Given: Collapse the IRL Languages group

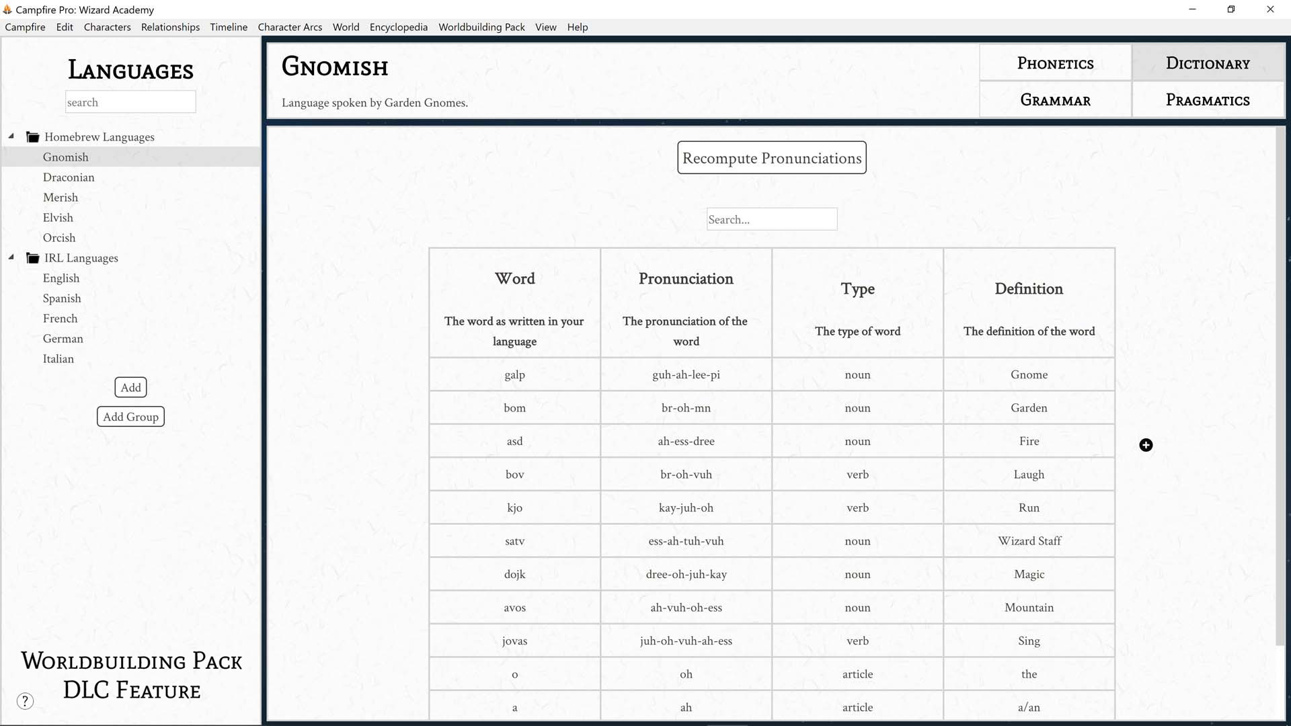Looking at the screenshot, I should [x=11, y=256].
